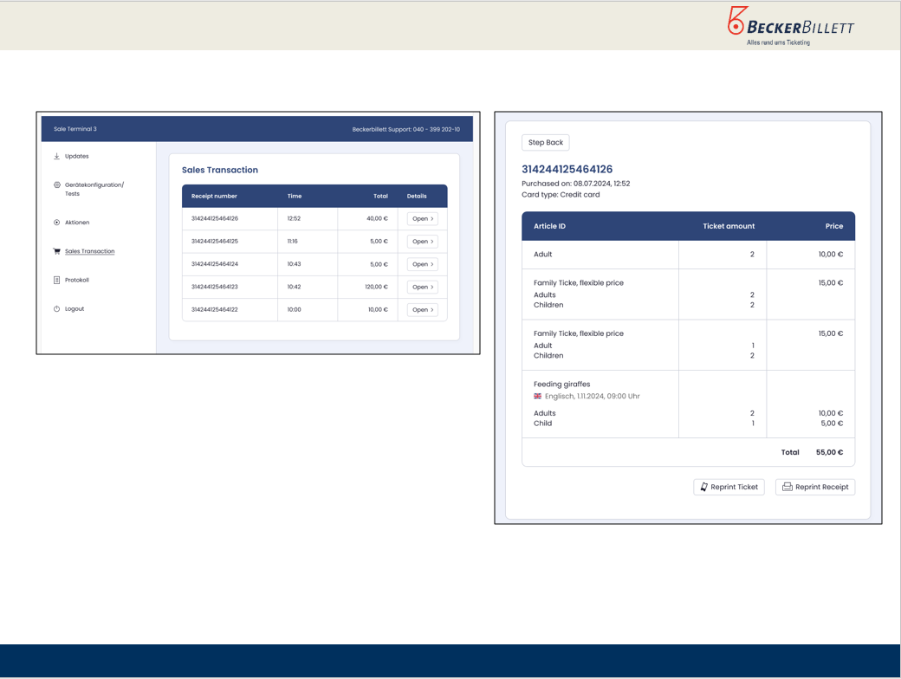
Task: Click the UK flag language icon
Action: pyautogui.click(x=538, y=397)
